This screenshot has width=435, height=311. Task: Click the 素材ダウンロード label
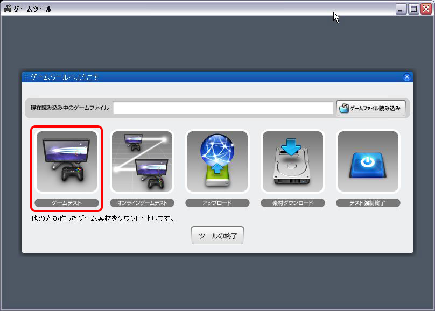(x=293, y=203)
